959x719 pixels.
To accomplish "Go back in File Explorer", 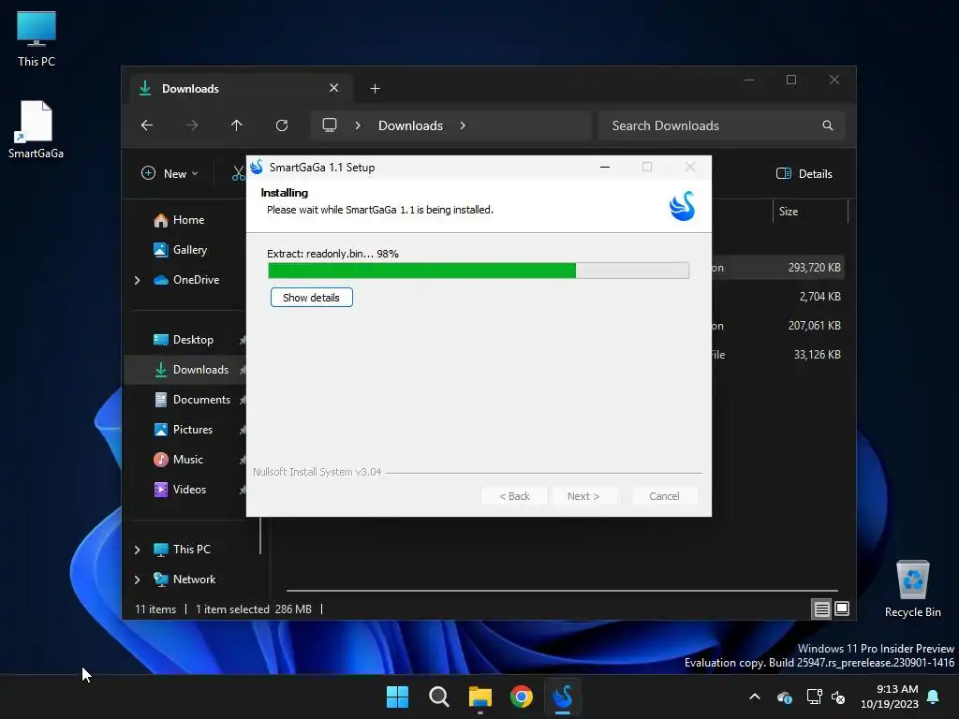I will click(147, 125).
